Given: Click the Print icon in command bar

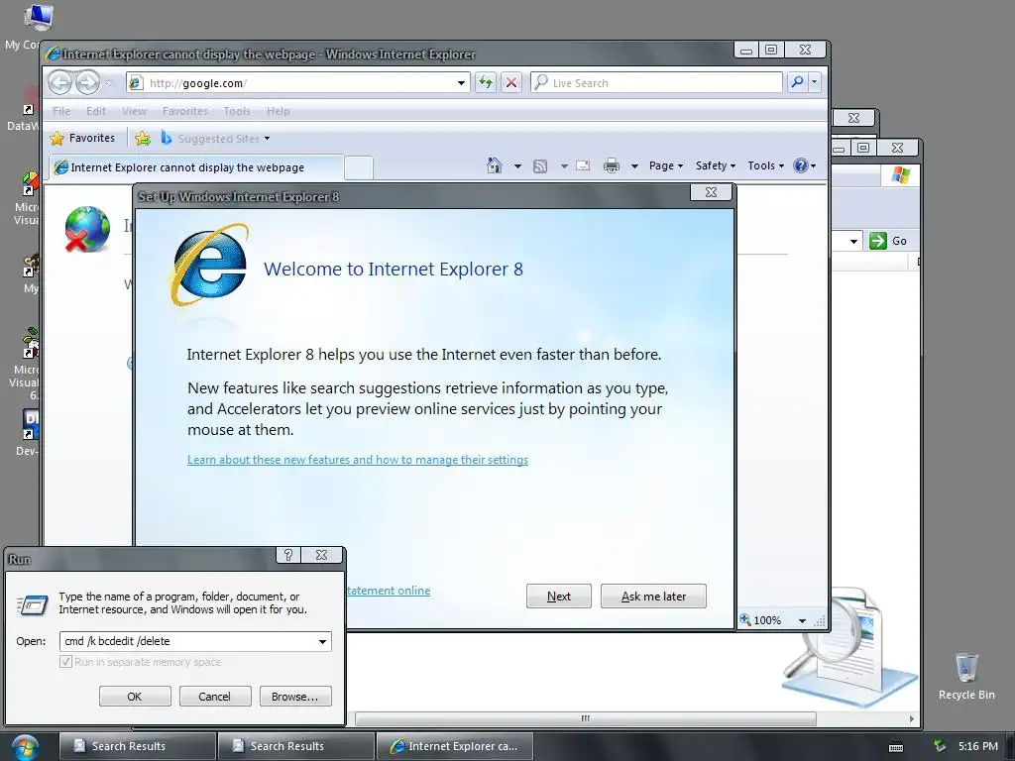Looking at the screenshot, I should 611,166.
